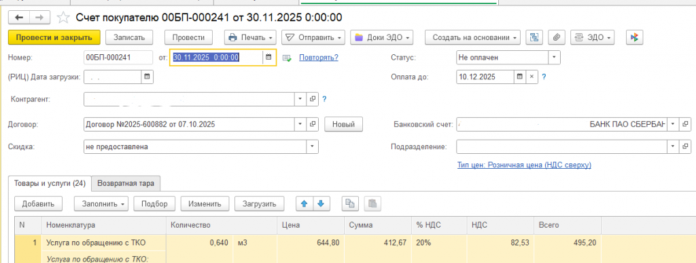Click the Сумма column header
Screen dimensions: 696x263
[378, 225]
